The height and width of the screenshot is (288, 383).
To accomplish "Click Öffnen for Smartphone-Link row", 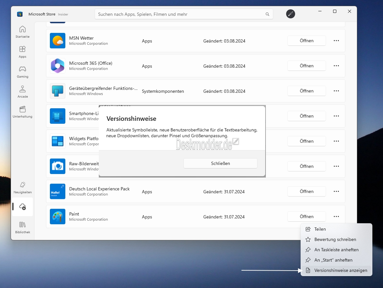I will point(306,116).
